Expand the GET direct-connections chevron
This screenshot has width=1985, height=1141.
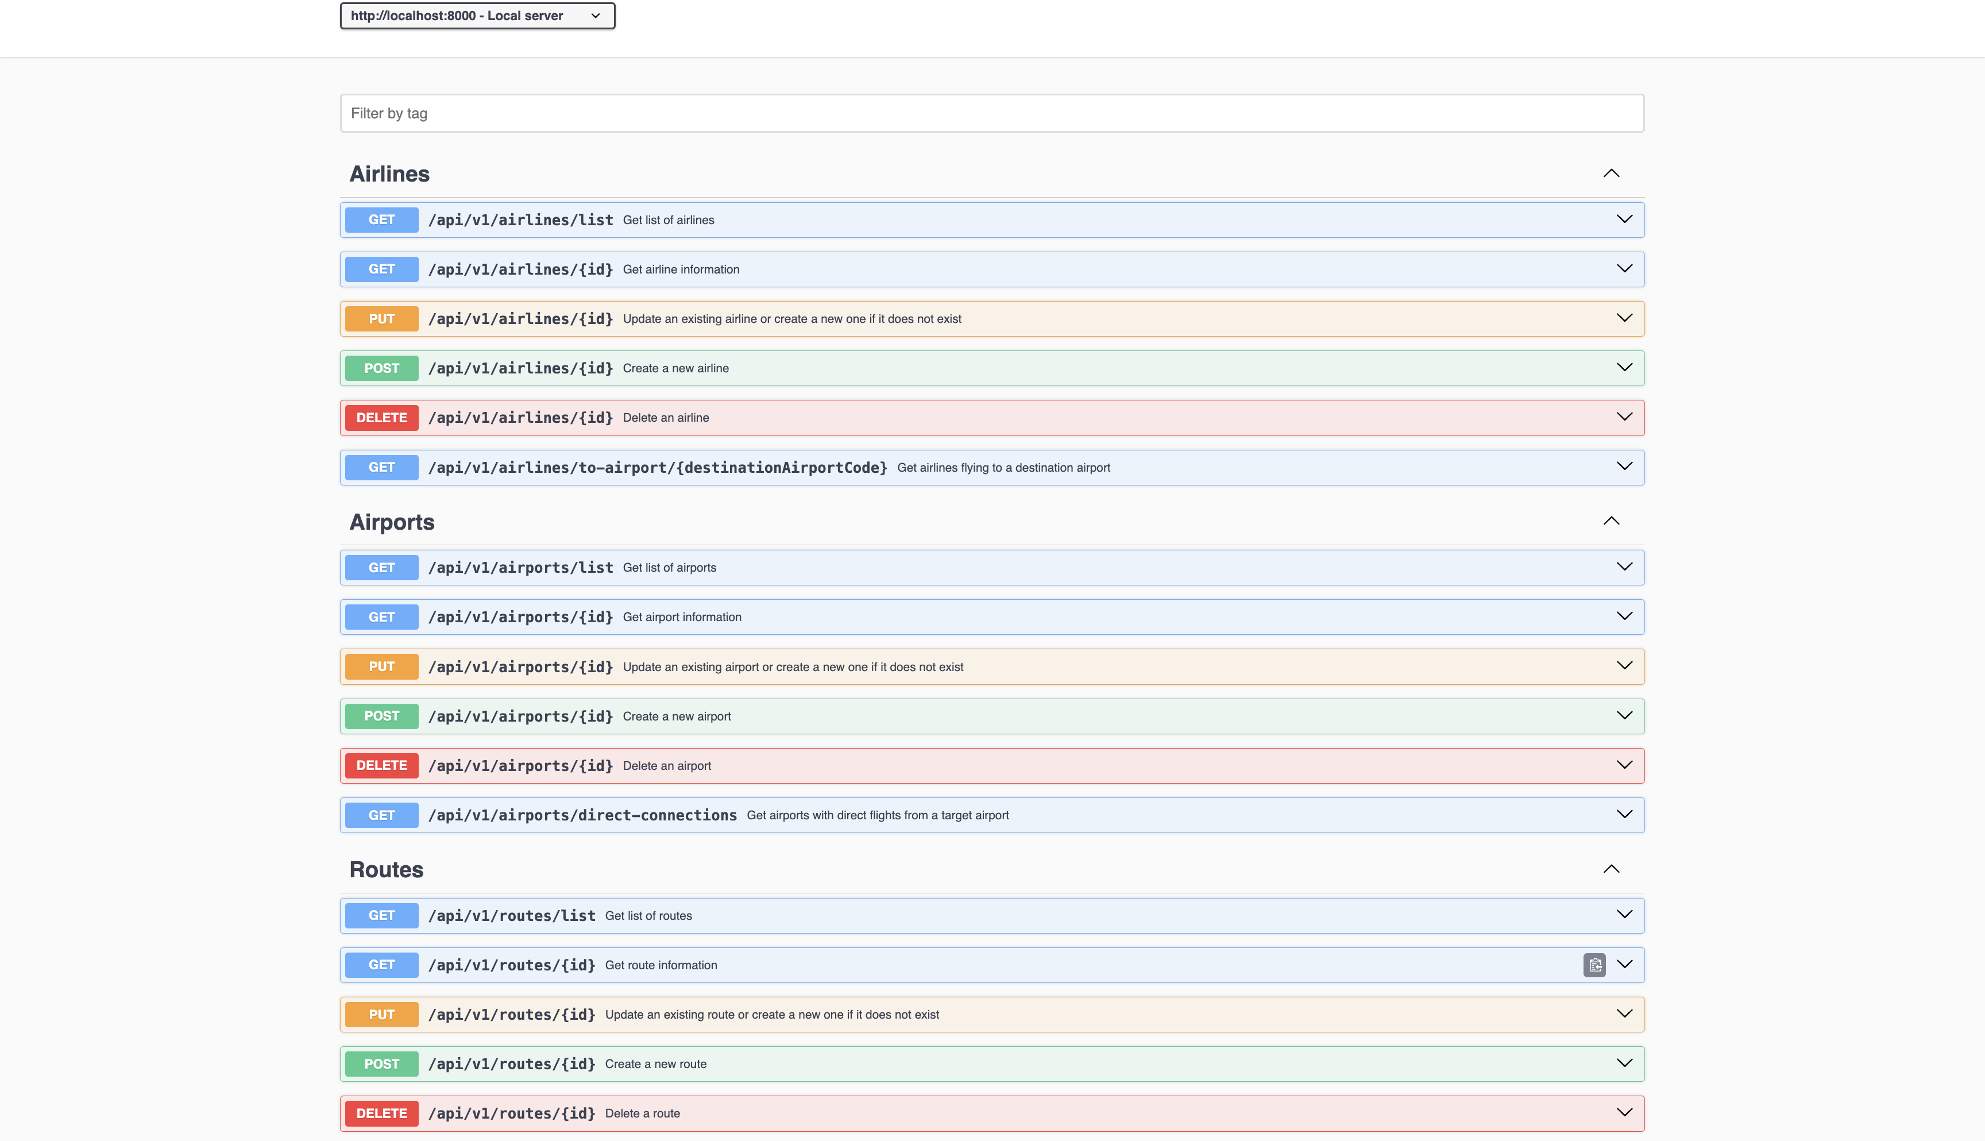[x=1624, y=814]
